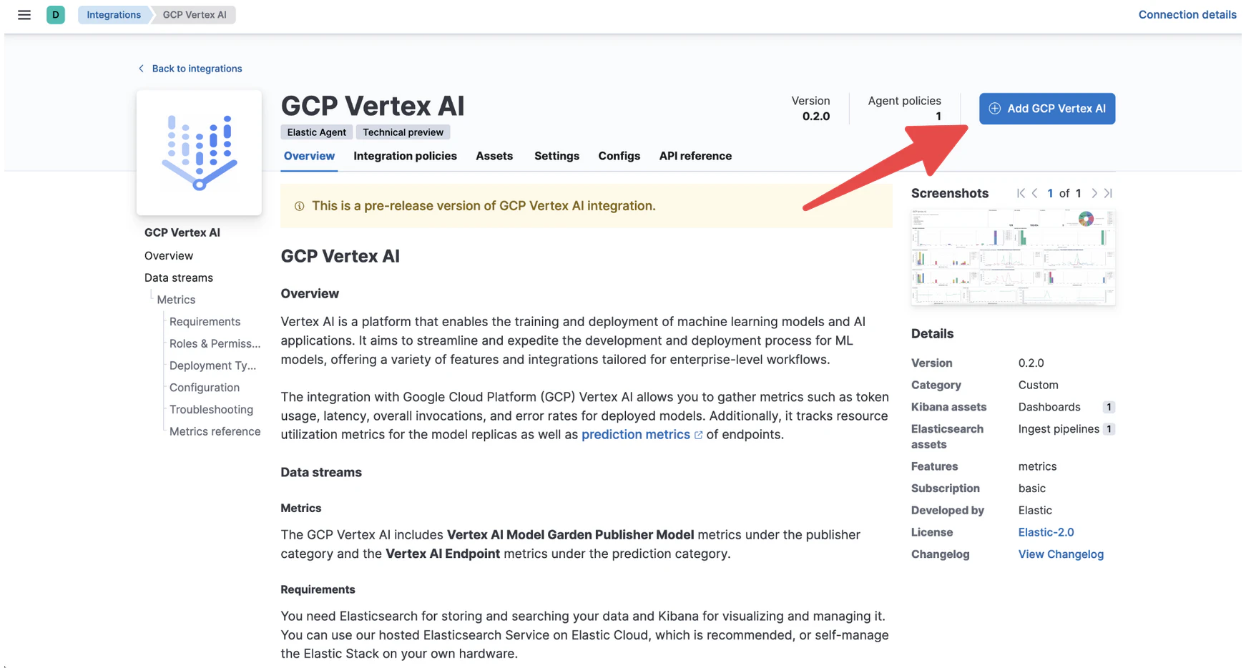
Task: Jump to Deployment Ty... in sidebar
Action: tap(212, 365)
